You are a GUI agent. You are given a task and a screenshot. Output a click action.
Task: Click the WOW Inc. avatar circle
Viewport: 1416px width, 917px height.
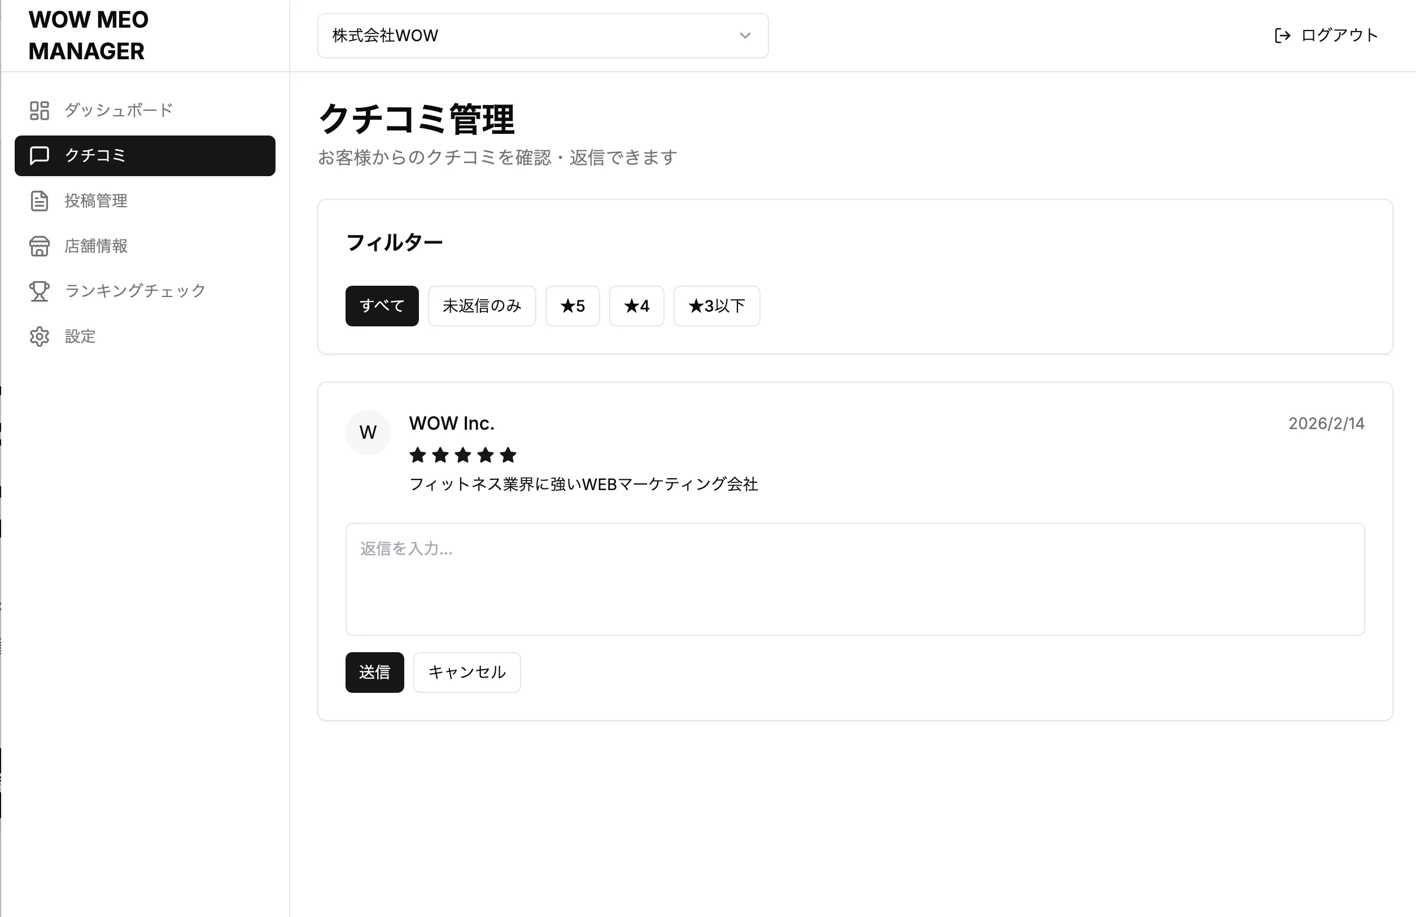368,432
